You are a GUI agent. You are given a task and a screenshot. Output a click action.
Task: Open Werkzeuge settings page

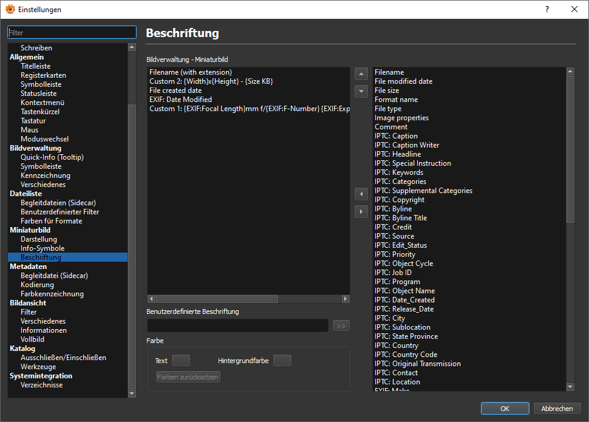point(38,367)
